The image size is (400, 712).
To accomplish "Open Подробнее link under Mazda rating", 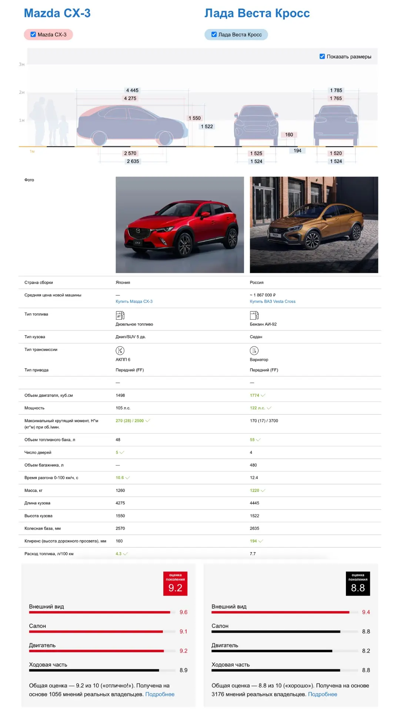I will pos(160,694).
